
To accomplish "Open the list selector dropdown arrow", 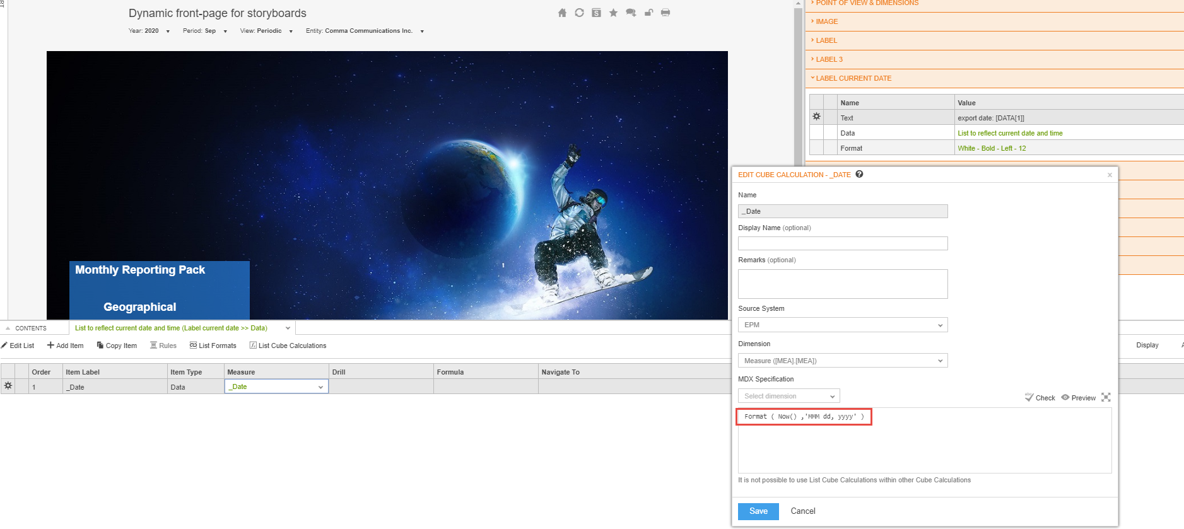I will point(288,328).
